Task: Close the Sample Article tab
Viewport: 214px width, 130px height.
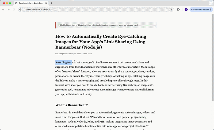Action: coord(46,3)
